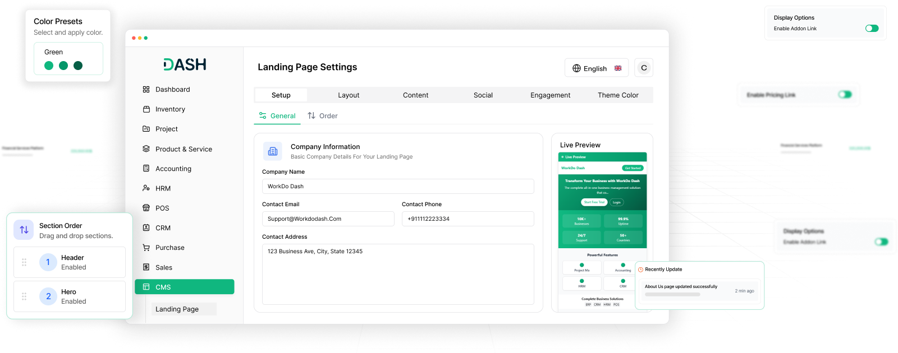The image size is (898, 353).
Task: Click the Company Name input field
Action: click(x=398, y=187)
